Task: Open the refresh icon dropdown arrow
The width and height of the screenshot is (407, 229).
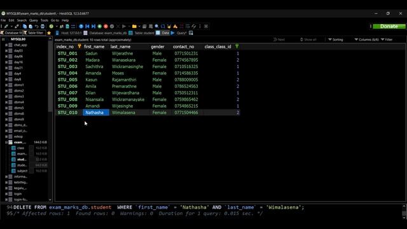Action: pos(57,26)
